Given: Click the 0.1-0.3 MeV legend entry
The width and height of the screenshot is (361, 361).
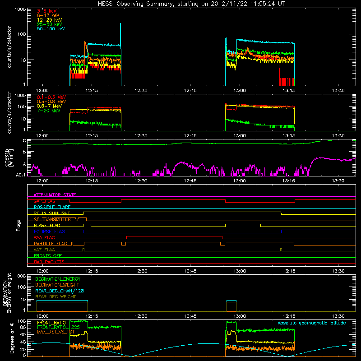Looking at the screenshot, I should pyautogui.click(x=51, y=97).
